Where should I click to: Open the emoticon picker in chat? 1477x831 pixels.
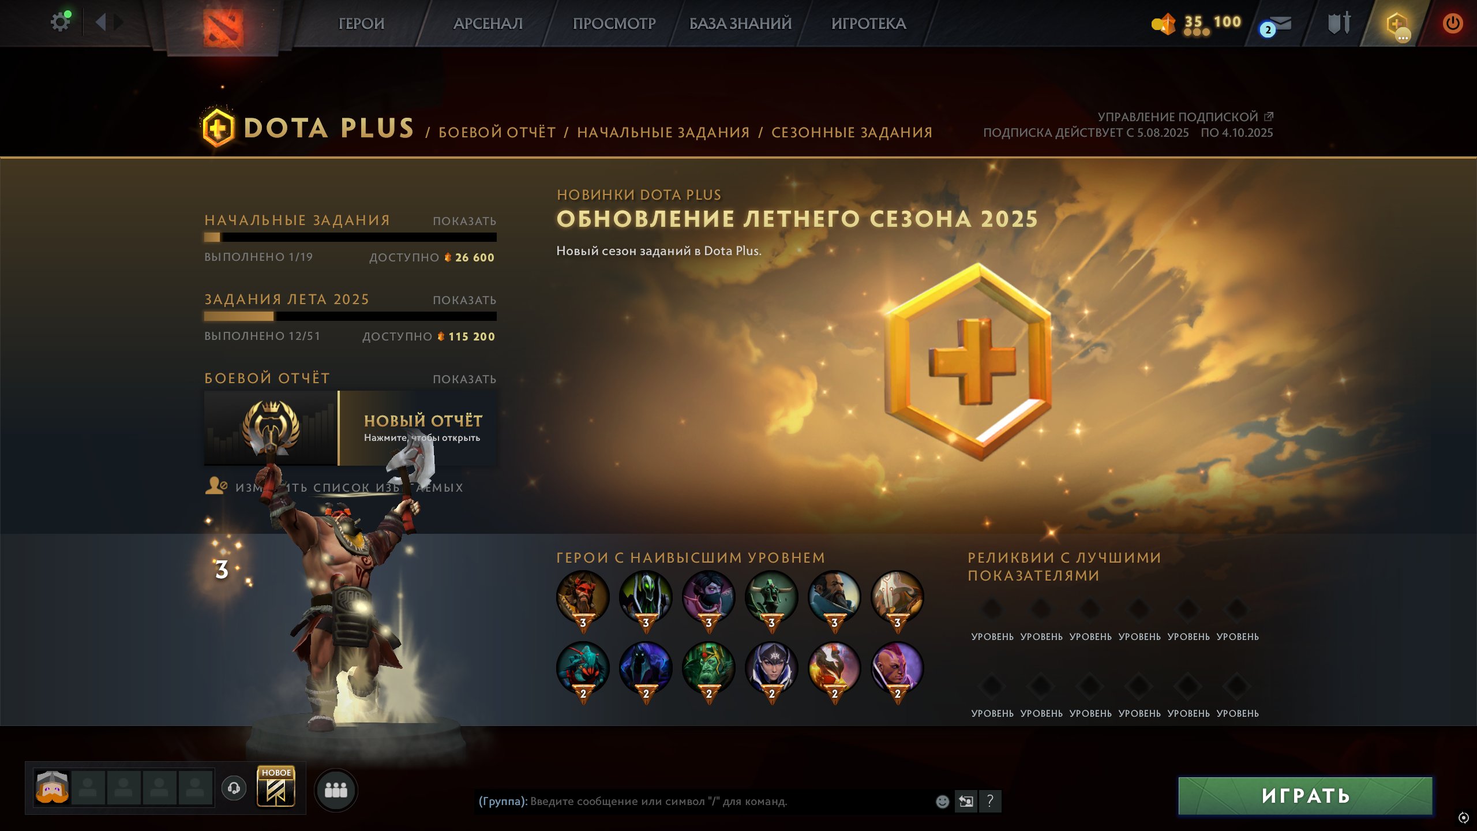(942, 801)
